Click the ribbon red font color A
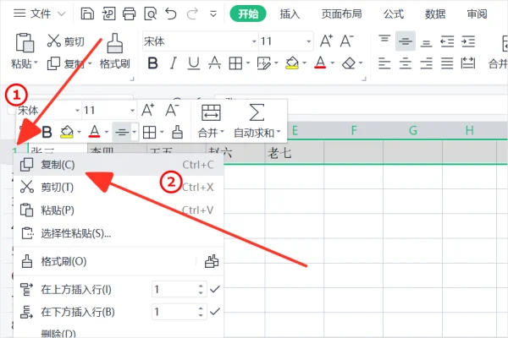Image resolution: width=508 pixels, height=338 pixels. pos(320,63)
